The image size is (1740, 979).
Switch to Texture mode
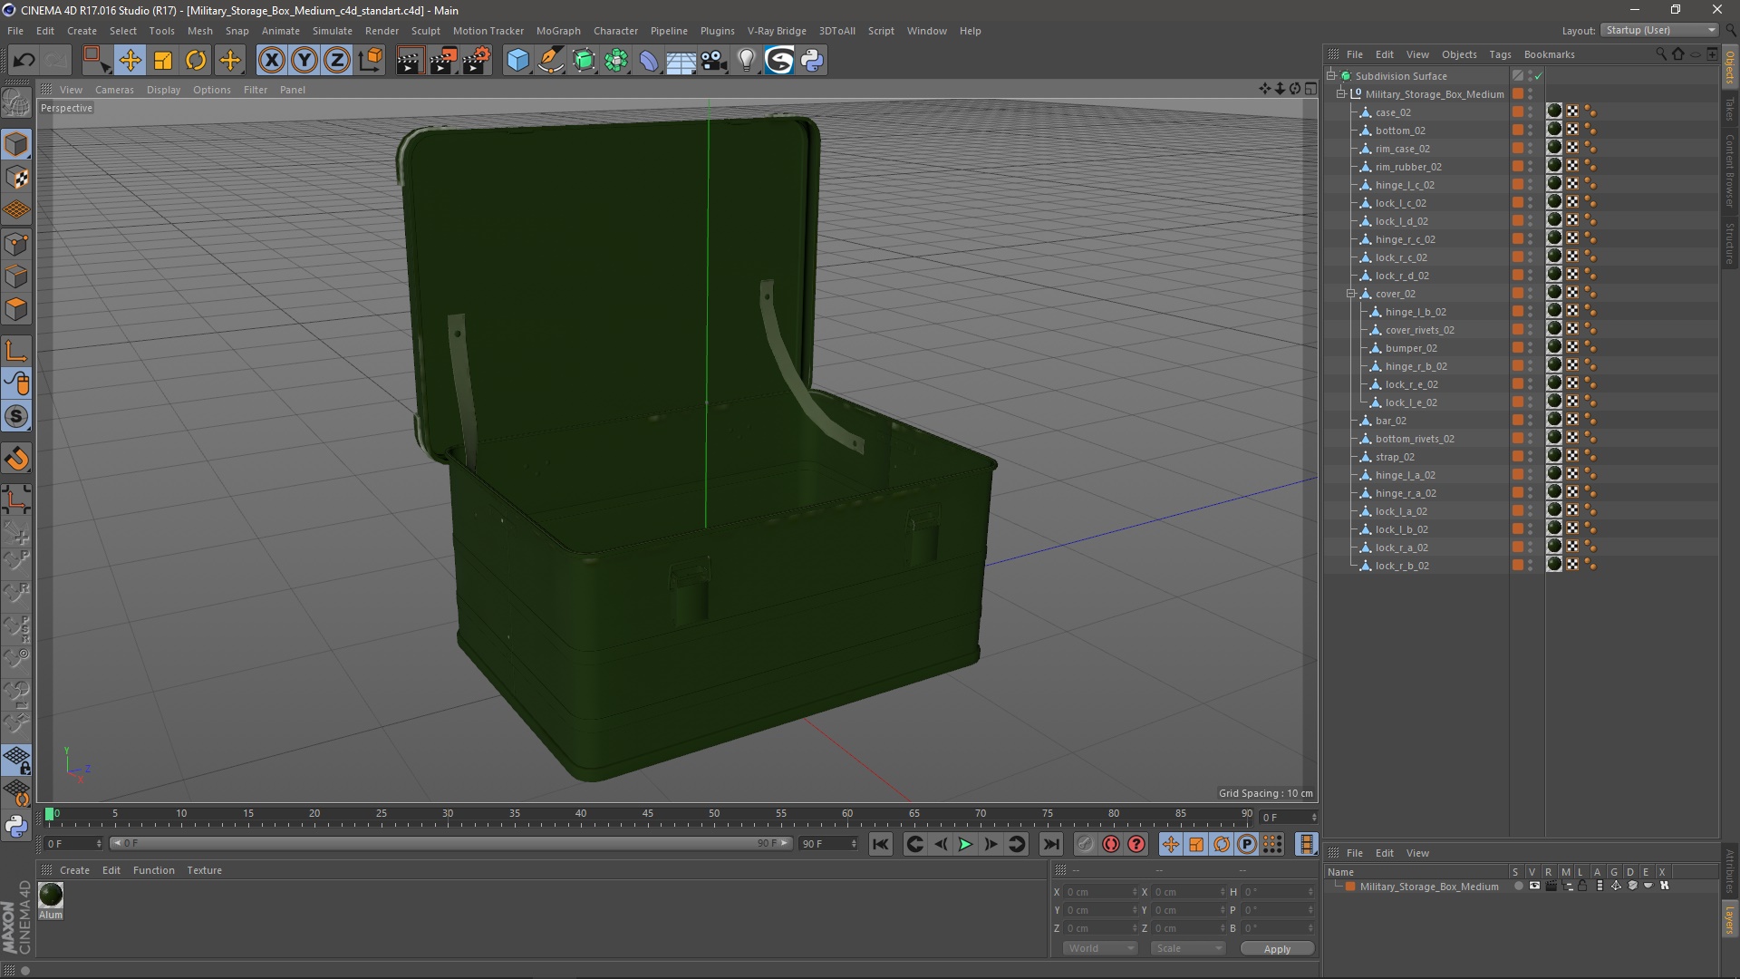click(x=16, y=178)
